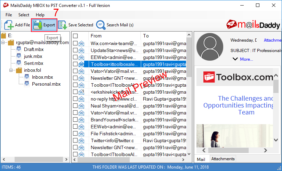
Task: Click the app icon in title bar
Action: tap(6, 5)
